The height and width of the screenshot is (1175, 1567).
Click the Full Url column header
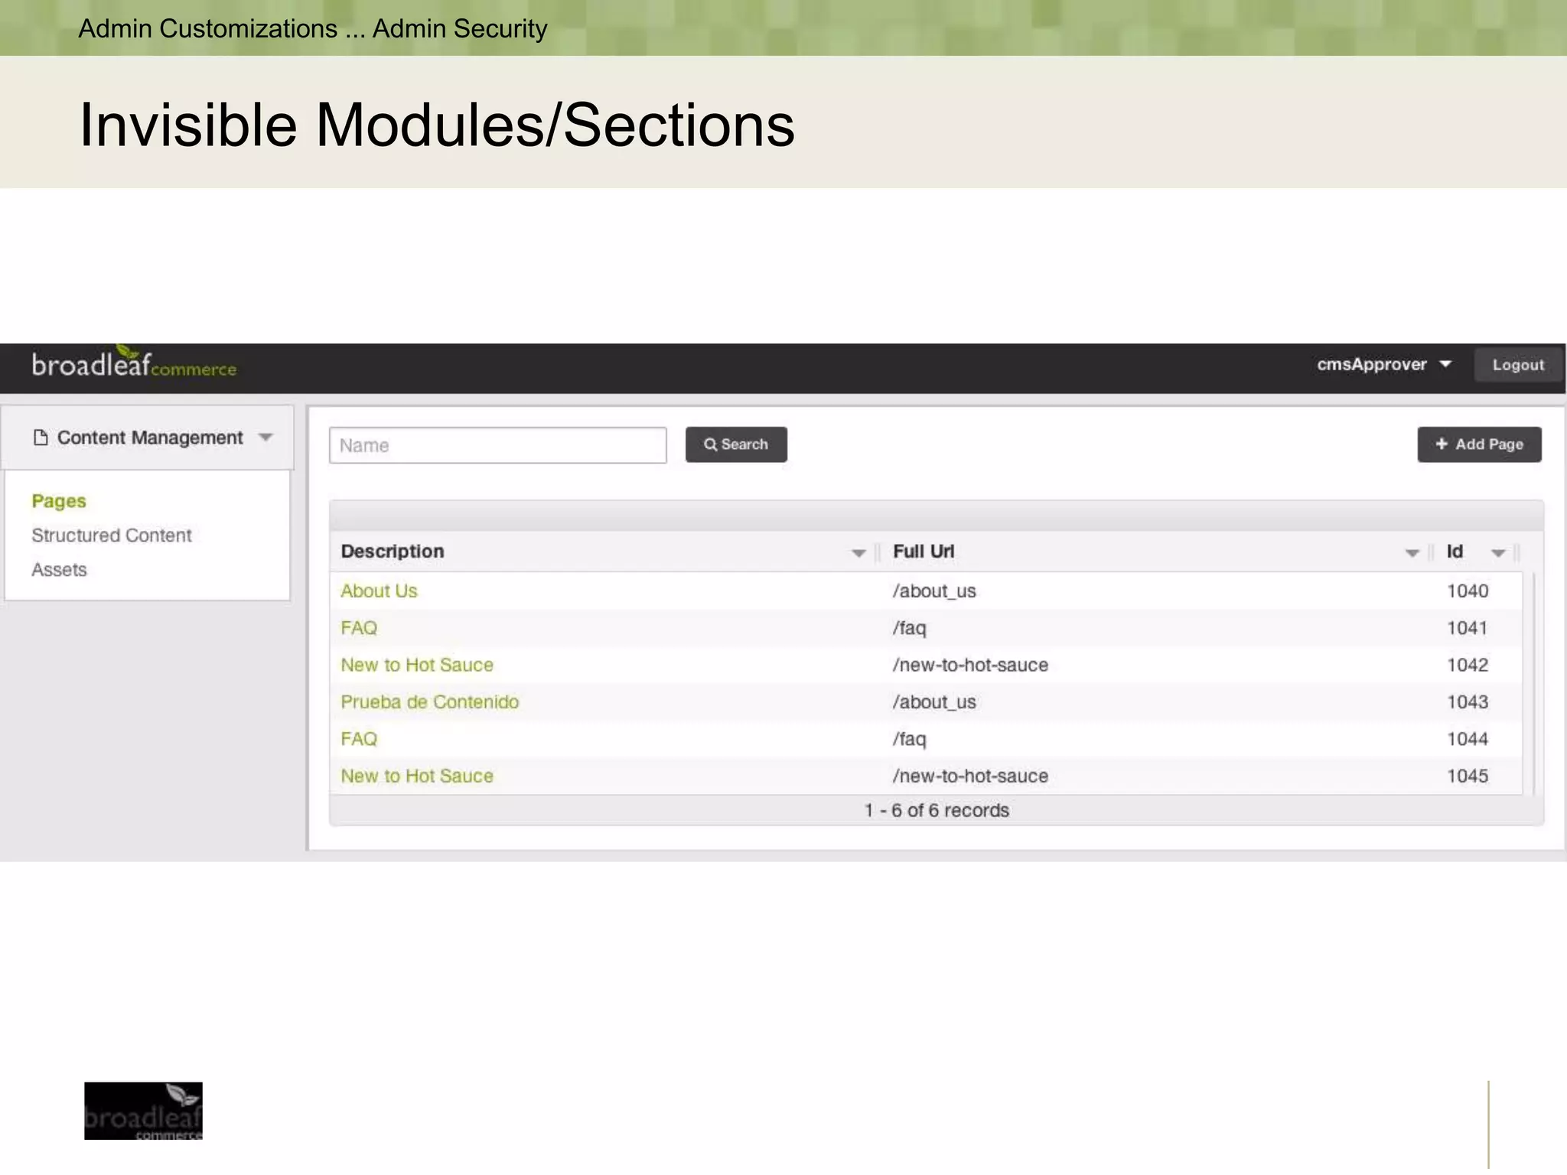(924, 552)
